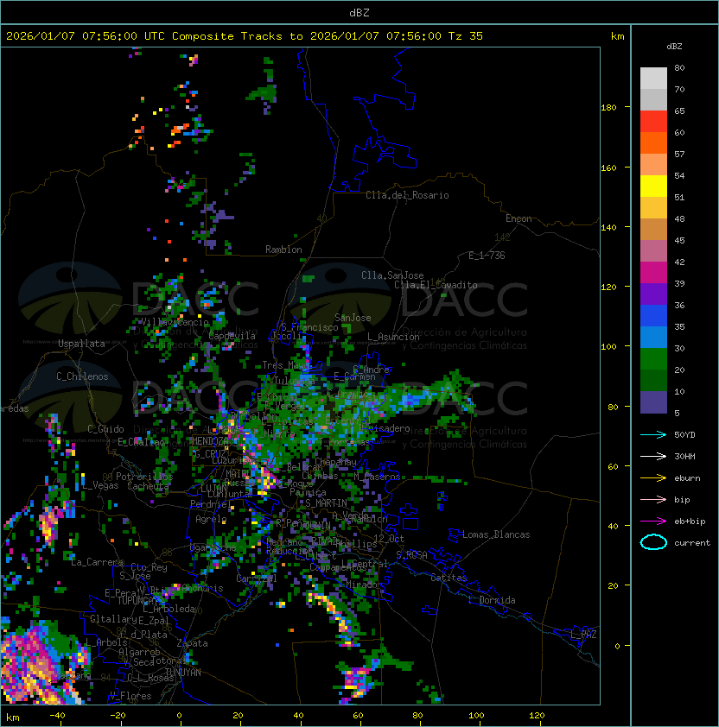Click the E_1-736 label
719x727 pixels.
tap(487, 256)
